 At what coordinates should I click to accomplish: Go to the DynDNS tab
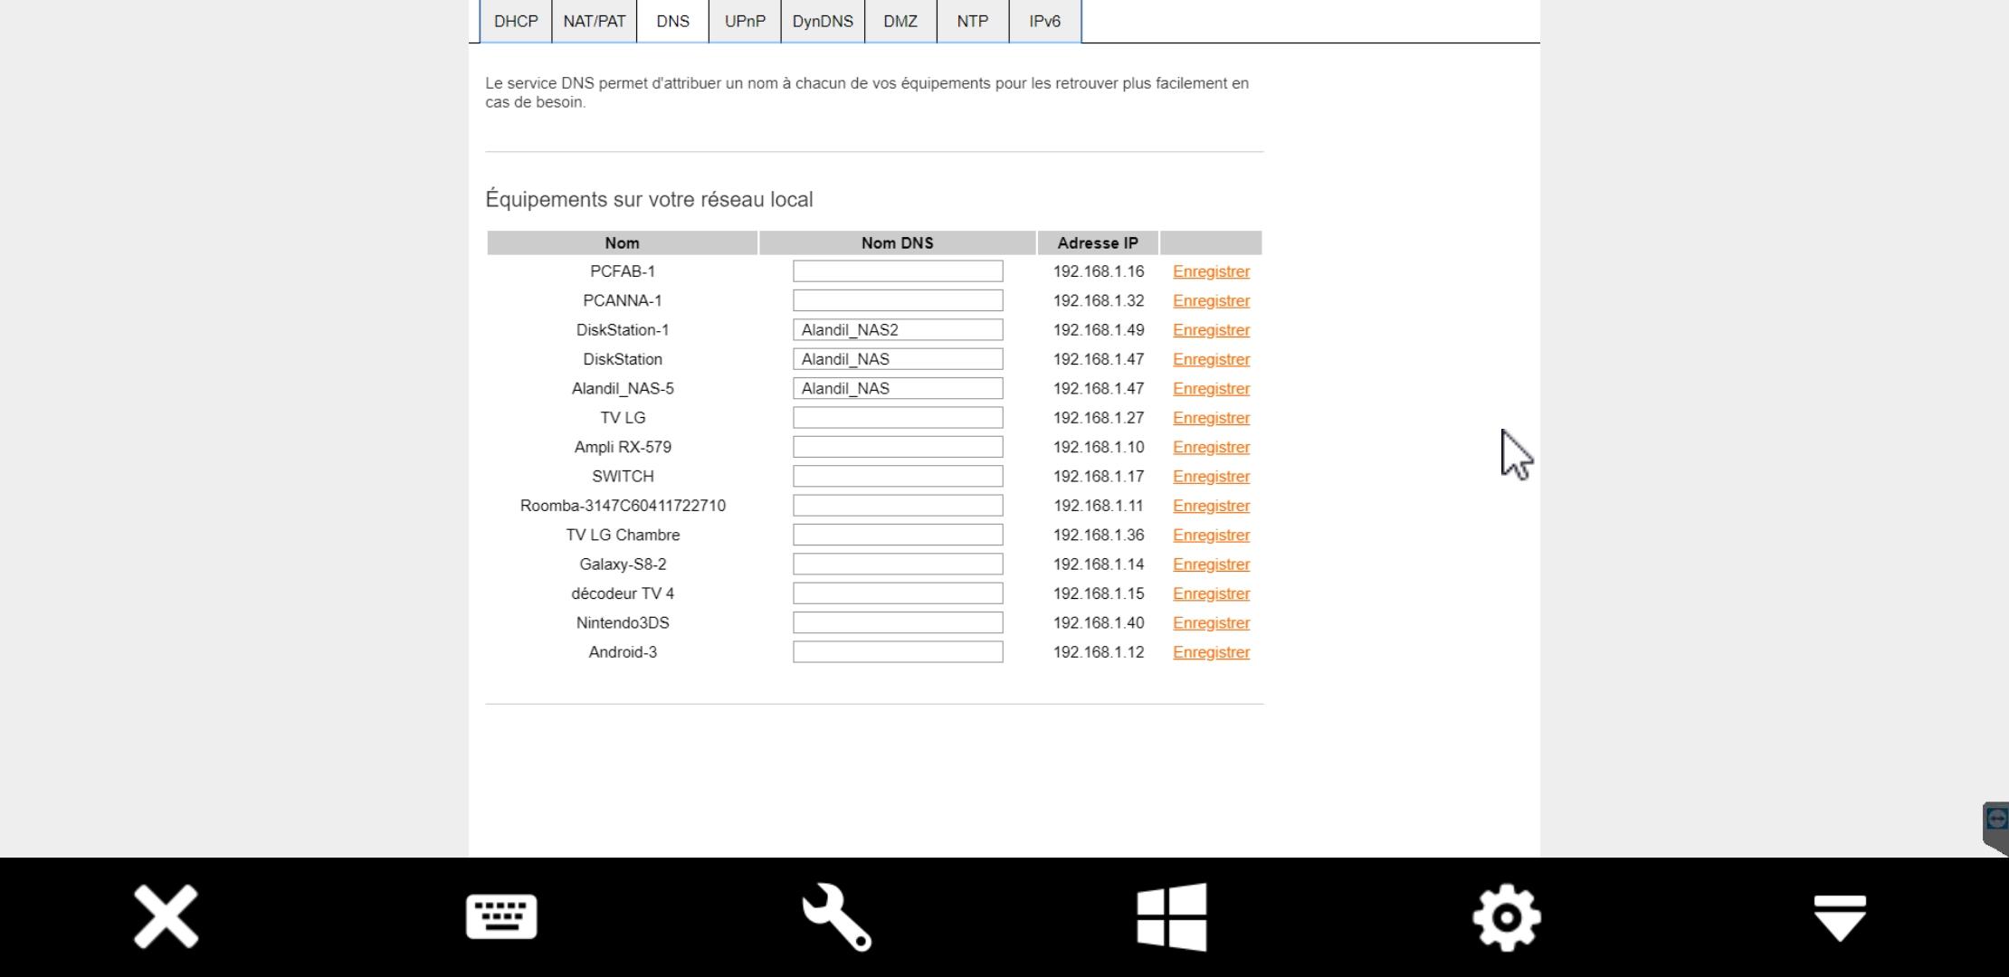(x=823, y=21)
